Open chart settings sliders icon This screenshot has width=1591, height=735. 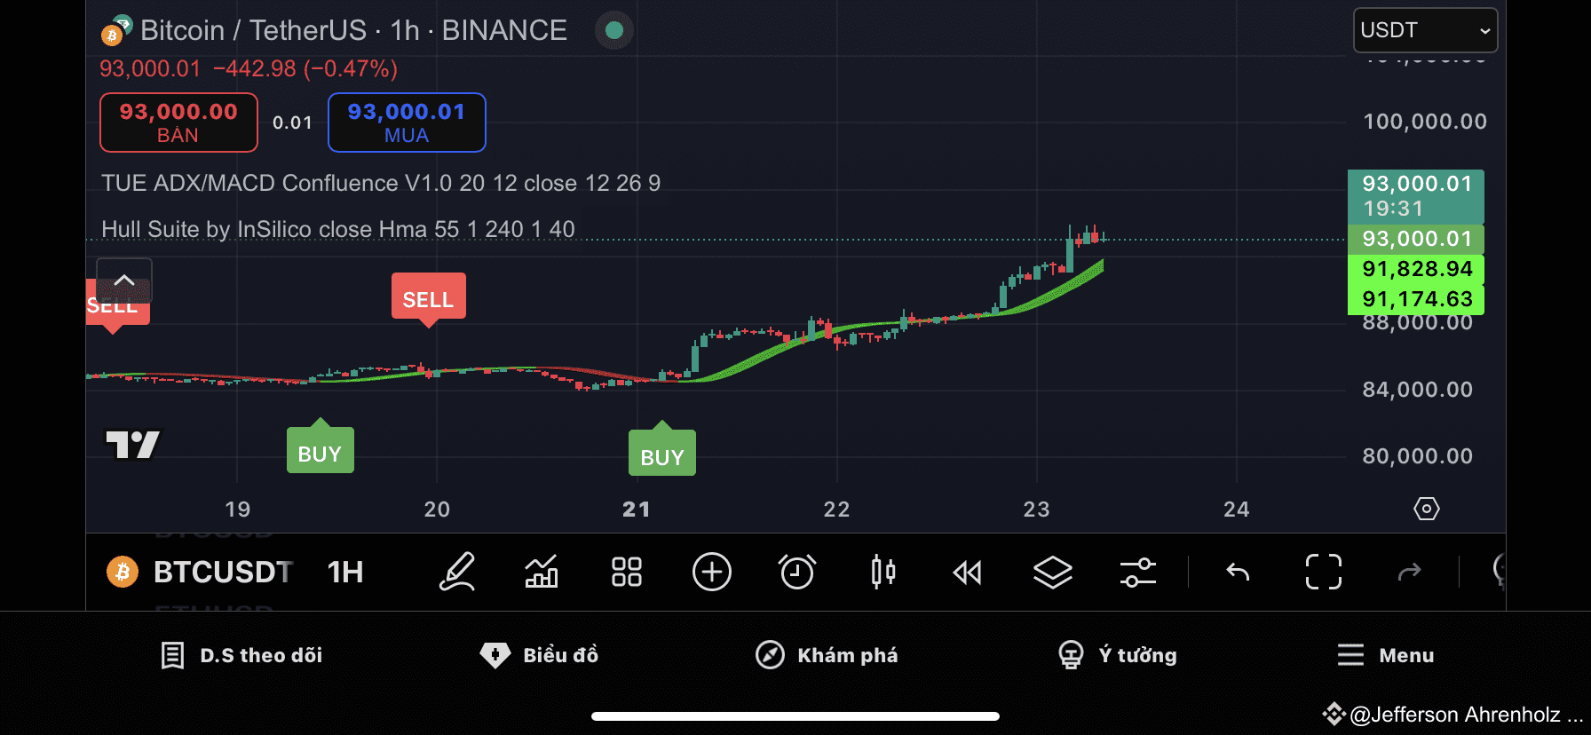coord(1138,572)
